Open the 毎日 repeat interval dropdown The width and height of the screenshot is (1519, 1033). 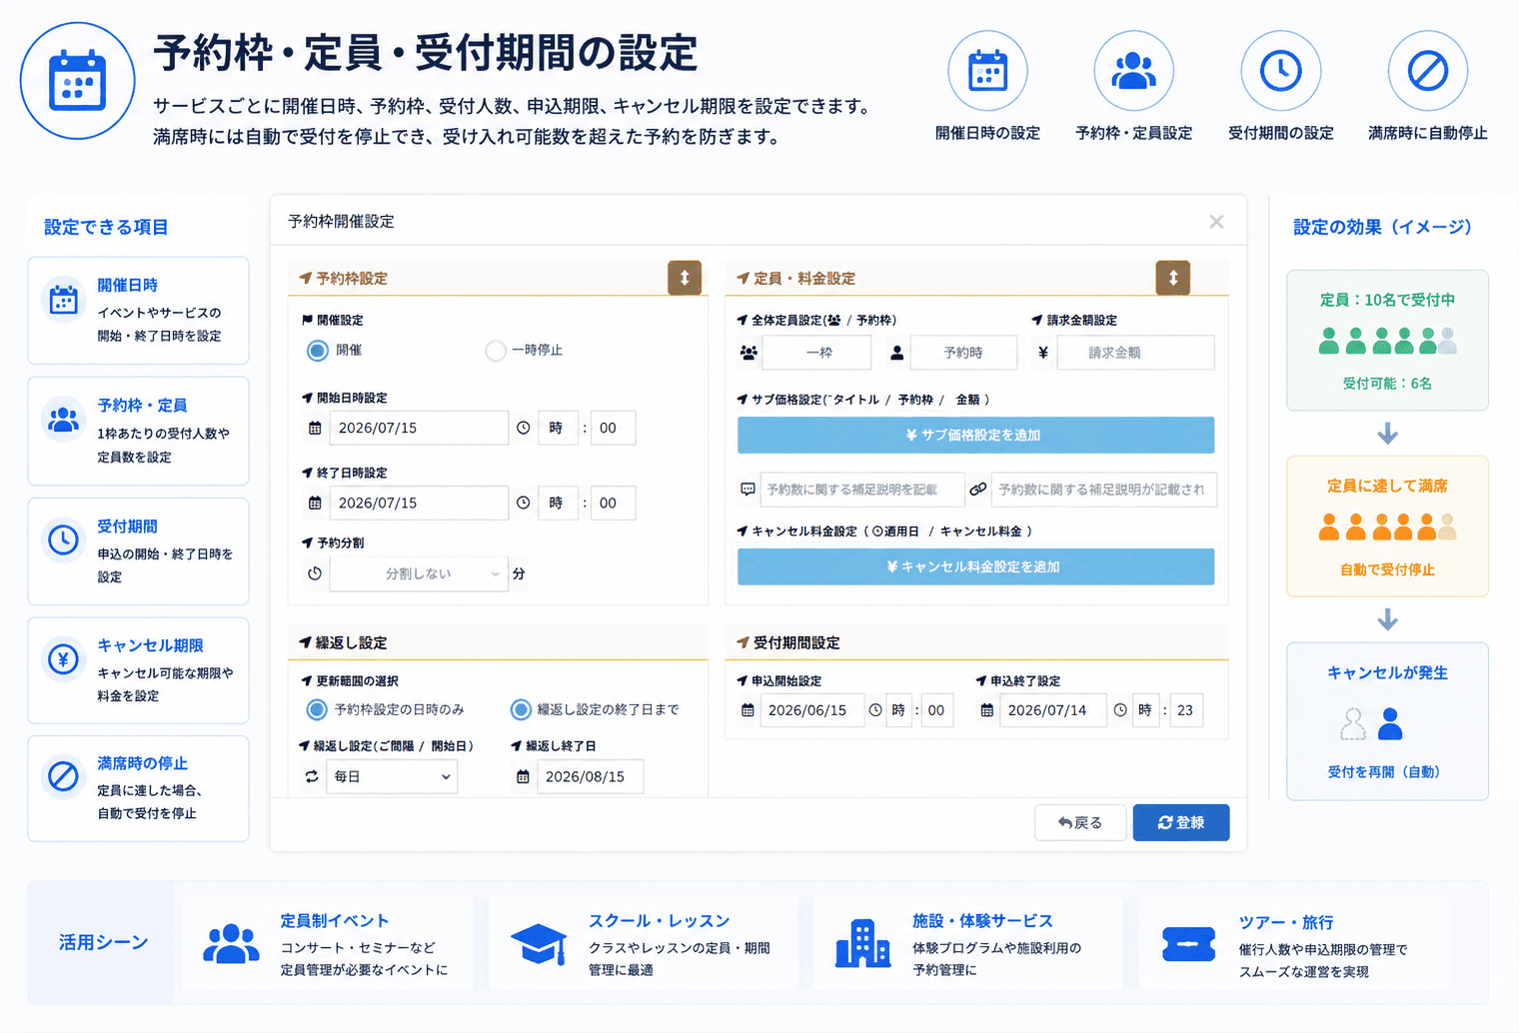[392, 776]
